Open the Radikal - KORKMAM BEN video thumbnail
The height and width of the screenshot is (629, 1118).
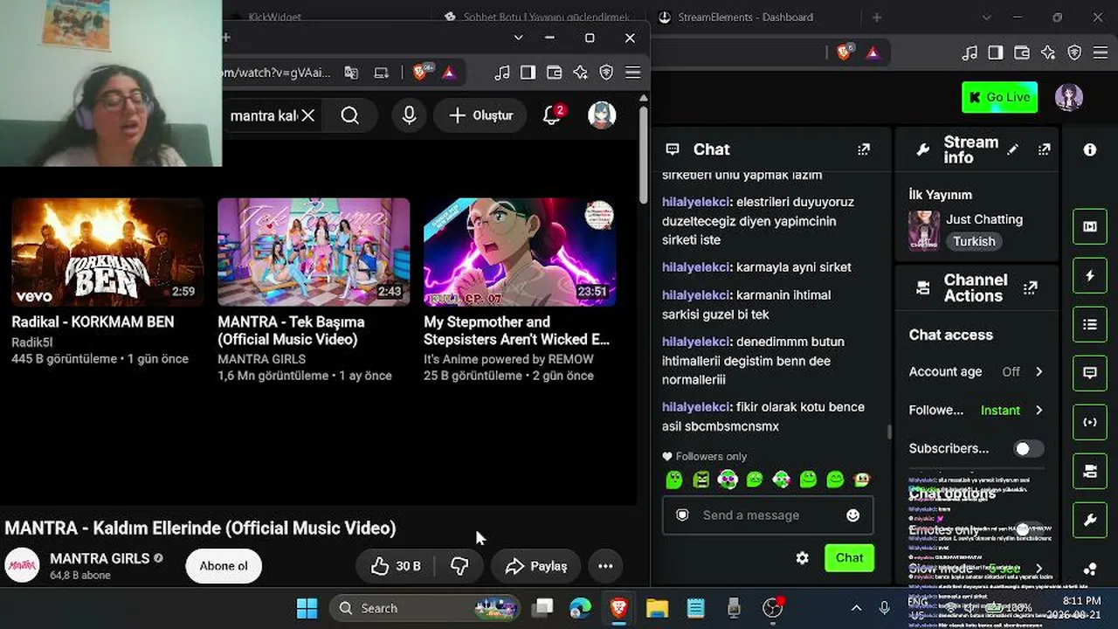click(x=107, y=252)
